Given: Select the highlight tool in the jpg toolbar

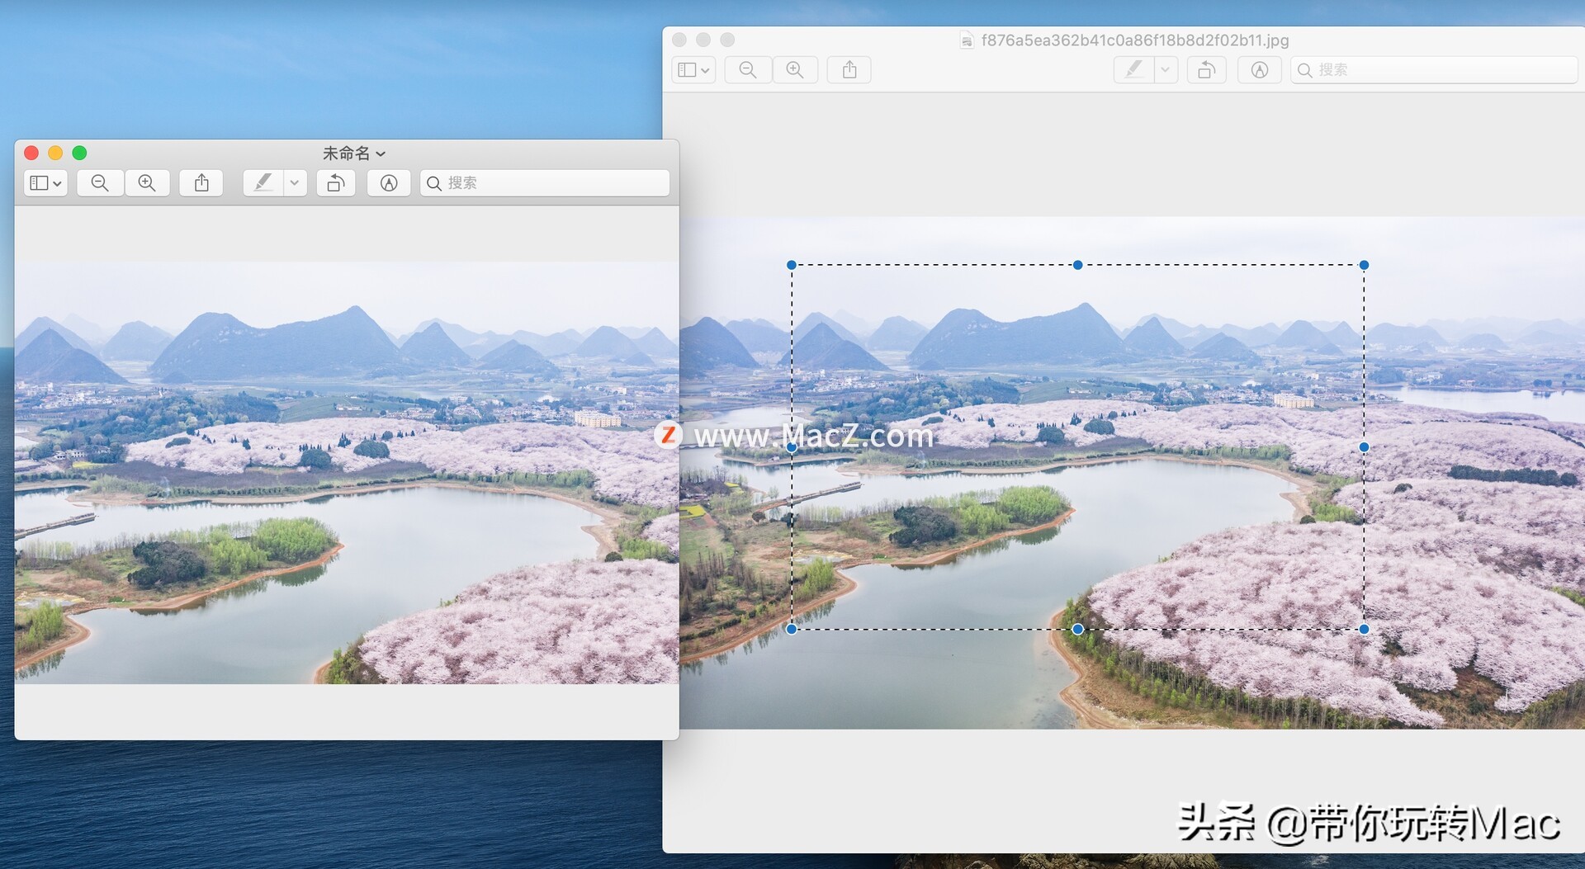Looking at the screenshot, I should [x=1133, y=69].
